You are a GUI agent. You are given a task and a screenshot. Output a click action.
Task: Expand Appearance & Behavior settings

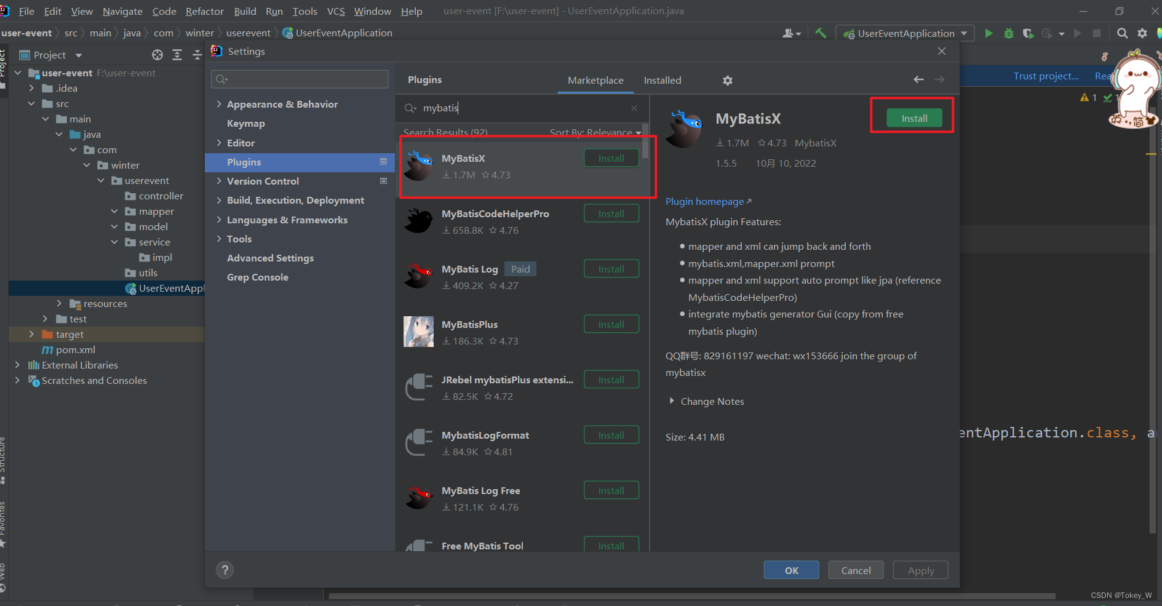tap(219, 104)
